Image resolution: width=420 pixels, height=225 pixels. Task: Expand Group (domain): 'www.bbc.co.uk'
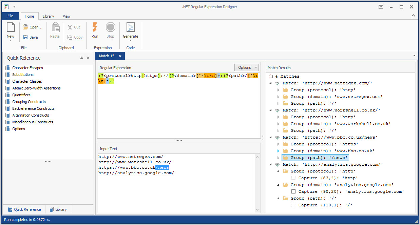pos(279,151)
